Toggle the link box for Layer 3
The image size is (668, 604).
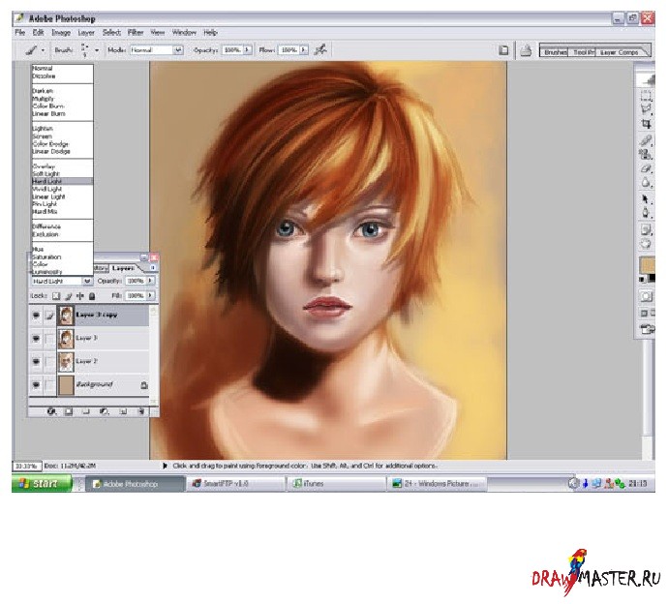(x=49, y=338)
